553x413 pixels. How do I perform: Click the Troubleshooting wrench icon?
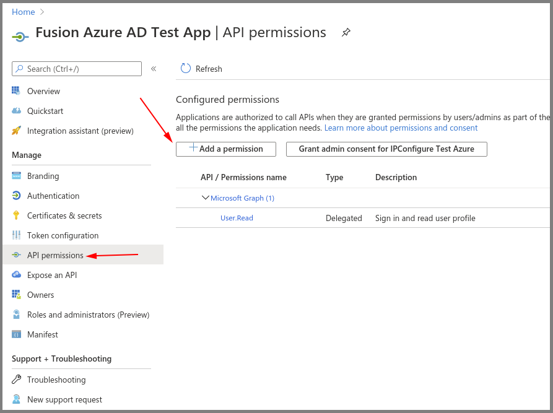point(16,380)
